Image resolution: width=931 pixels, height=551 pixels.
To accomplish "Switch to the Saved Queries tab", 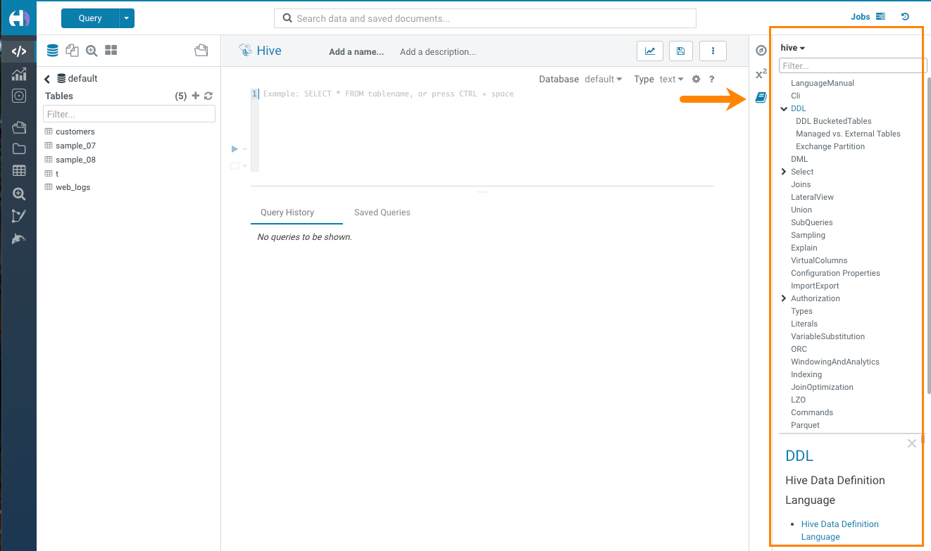I will 382,213.
